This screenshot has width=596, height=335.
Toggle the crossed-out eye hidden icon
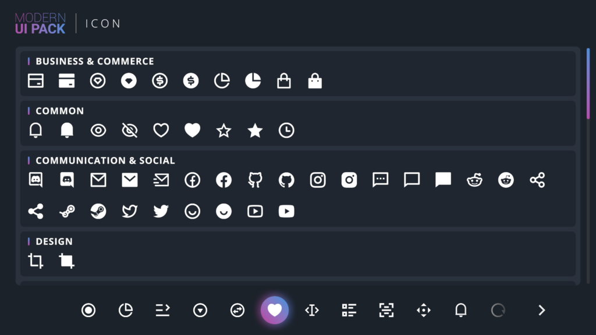point(129,130)
